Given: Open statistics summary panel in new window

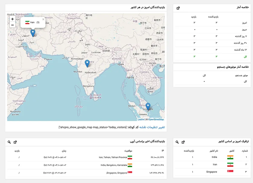Looking at the screenshot, I should coord(178,8).
